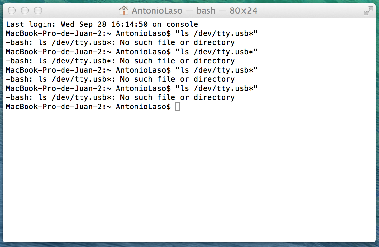Click the AntonioLaso — bash — 80×24 title text
Viewport: 379px width, 247px height.
pyautogui.click(x=194, y=11)
